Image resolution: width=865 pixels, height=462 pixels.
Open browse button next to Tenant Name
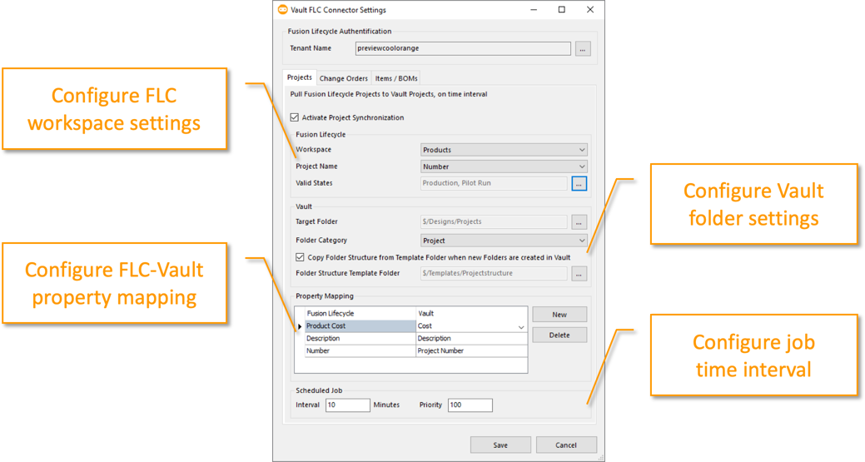pos(582,49)
